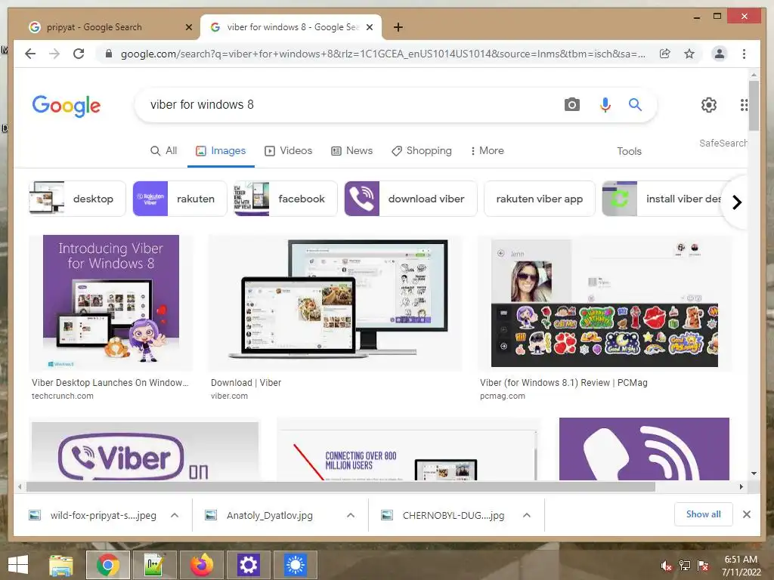Switch to Videos results
774x580 pixels.
pyautogui.click(x=288, y=151)
